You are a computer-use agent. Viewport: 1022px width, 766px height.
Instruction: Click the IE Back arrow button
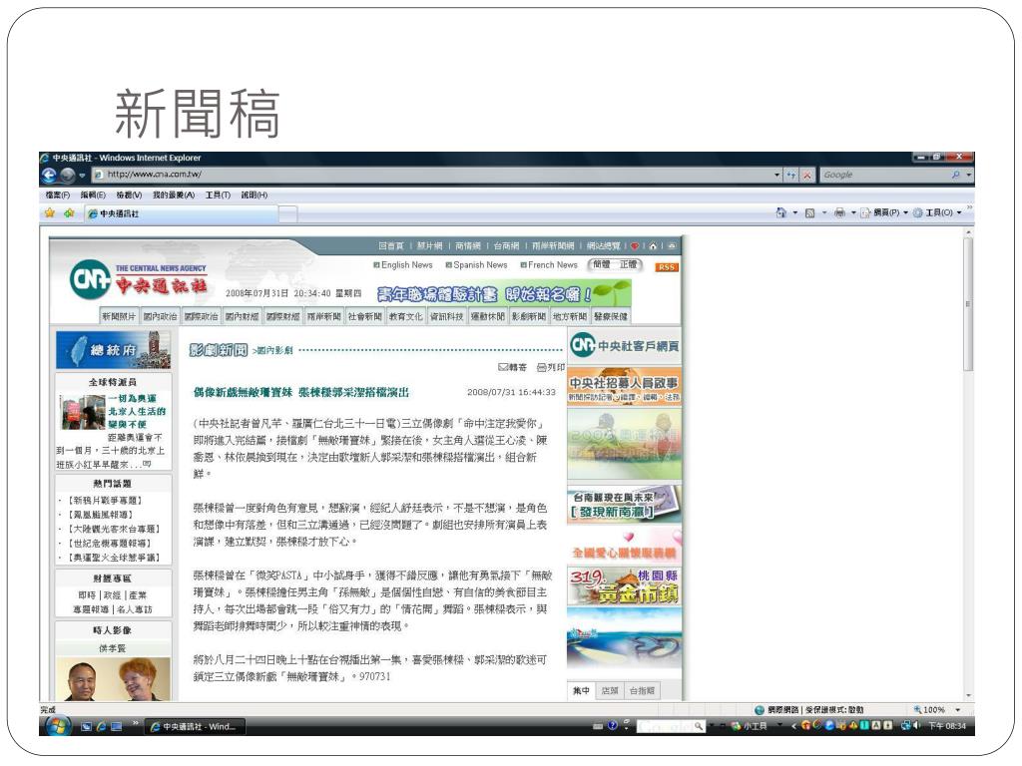point(50,175)
